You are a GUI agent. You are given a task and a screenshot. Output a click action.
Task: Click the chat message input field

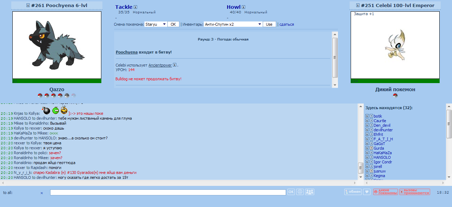(x=168, y=192)
